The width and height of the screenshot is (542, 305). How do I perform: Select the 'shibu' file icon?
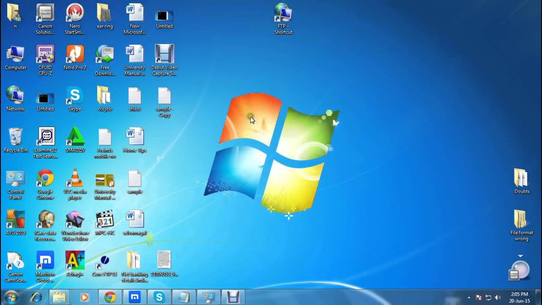pyautogui.click(x=135, y=99)
